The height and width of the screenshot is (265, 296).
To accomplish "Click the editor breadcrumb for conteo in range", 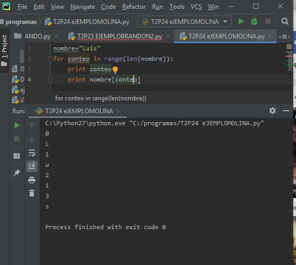I will tap(101, 98).
